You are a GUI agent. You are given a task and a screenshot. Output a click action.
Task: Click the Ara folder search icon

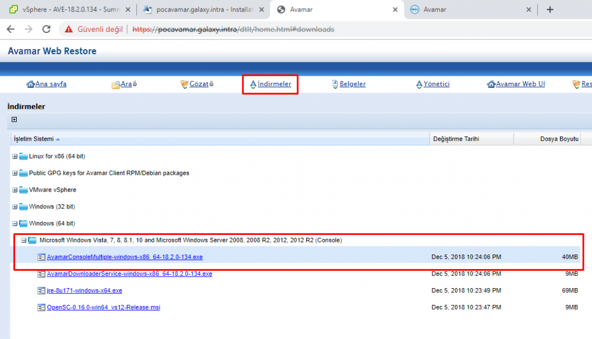116,84
